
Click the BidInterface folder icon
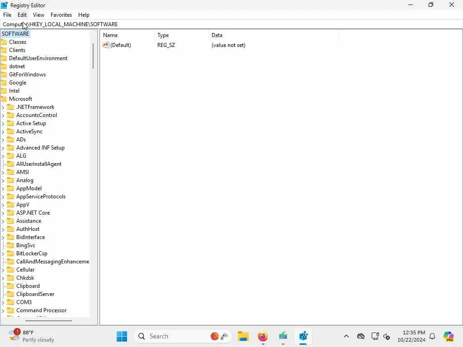[x=10, y=237]
